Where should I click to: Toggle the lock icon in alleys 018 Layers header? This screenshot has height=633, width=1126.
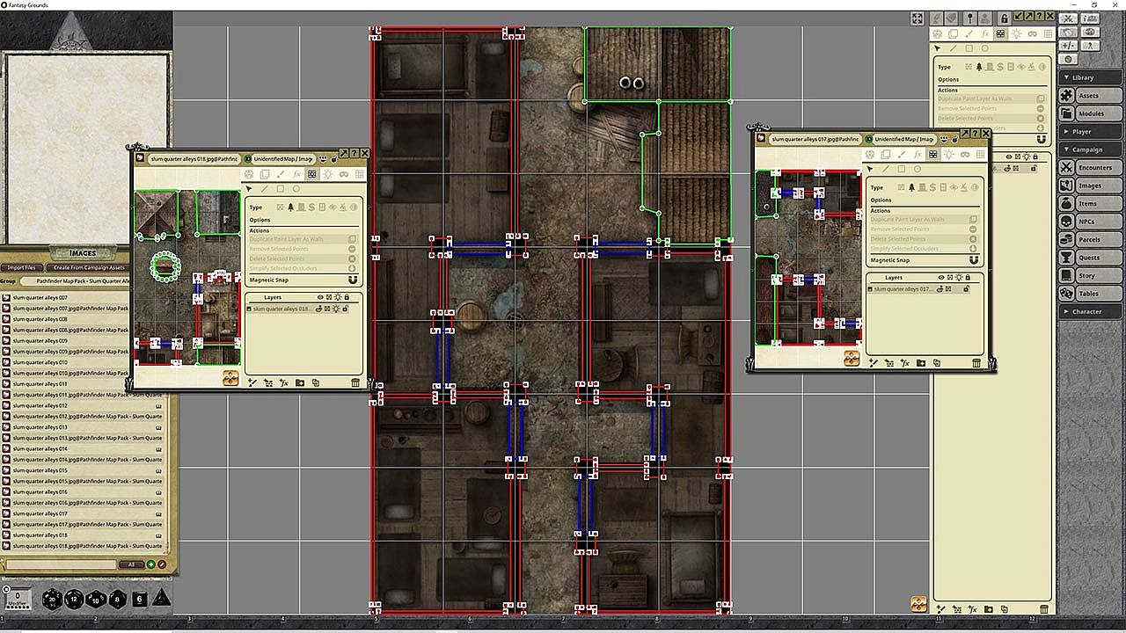[x=347, y=297]
